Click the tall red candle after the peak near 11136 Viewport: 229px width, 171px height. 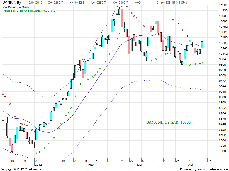tap(122, 18)
